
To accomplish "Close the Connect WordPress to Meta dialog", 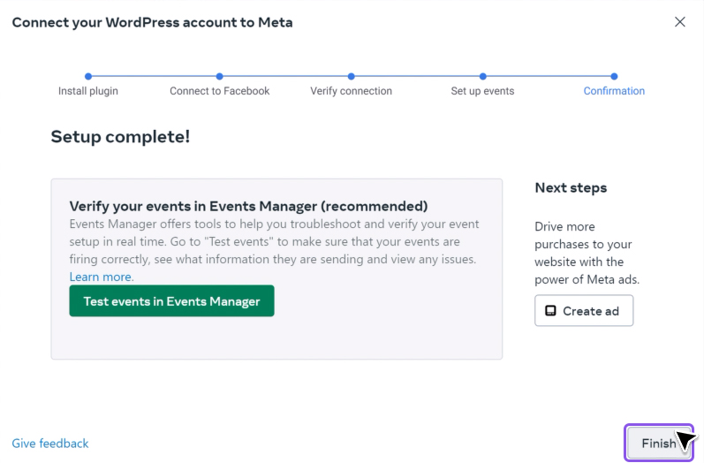I will click(x=679, y=22).
